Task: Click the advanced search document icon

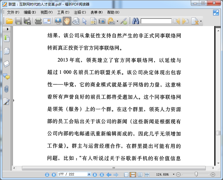Action: (x=195, y=21)
